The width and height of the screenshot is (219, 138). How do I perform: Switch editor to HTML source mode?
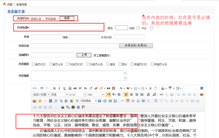pyautogui.click(x=35, y=88)
